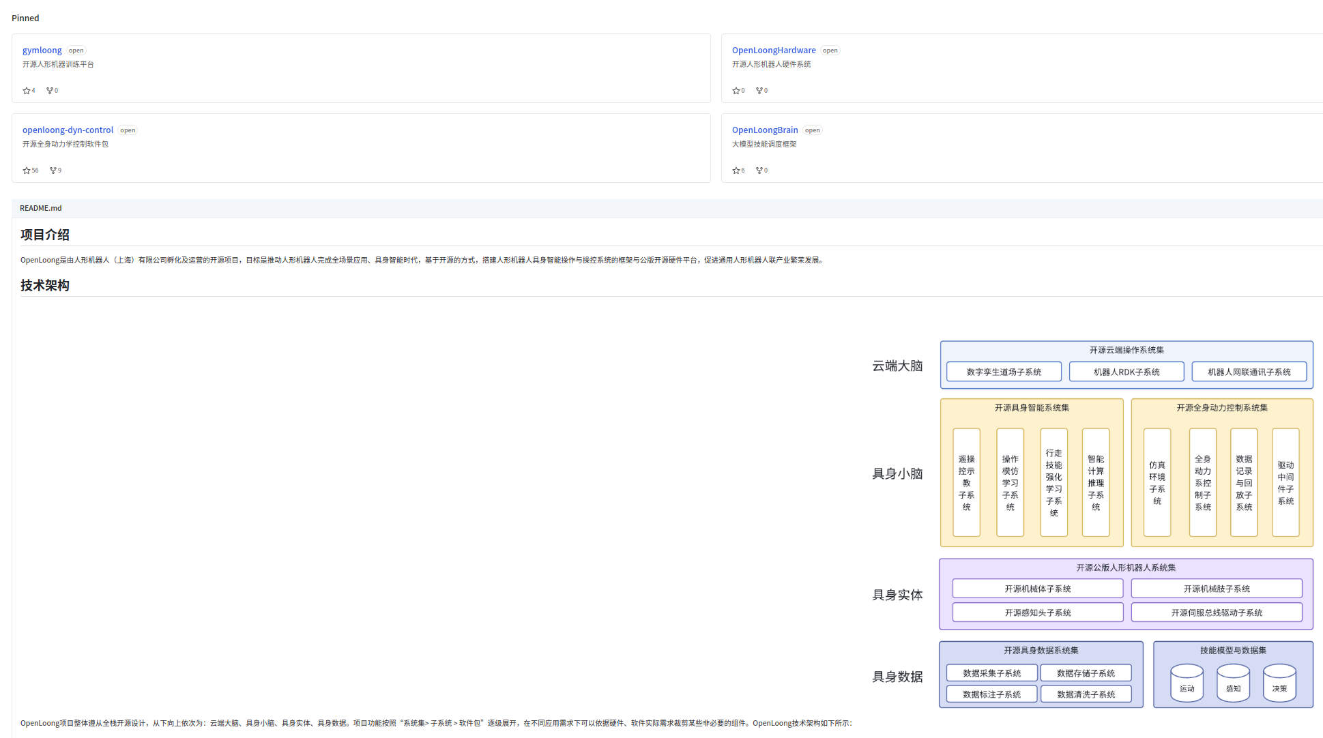Click the 项目介绍 heading

point(45,235)
